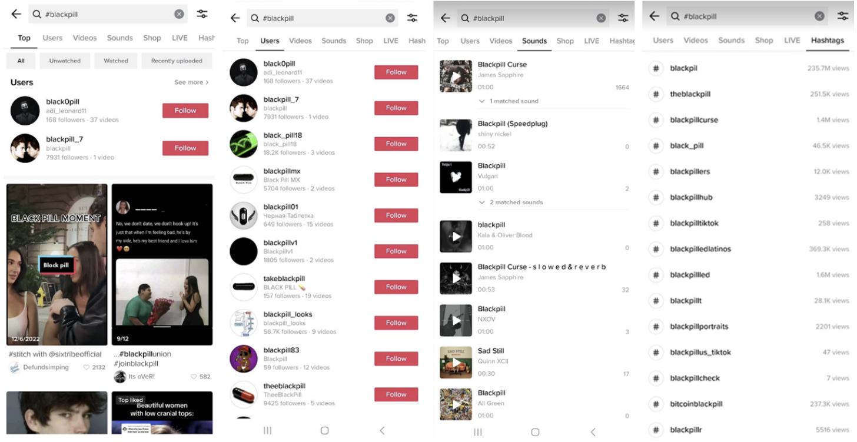This screenshot has width=857, height=442.
Task: Tap the back arrow in the first search screen
Action: coord(16,14)
